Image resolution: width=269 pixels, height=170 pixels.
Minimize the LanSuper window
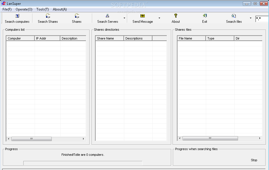247,3
